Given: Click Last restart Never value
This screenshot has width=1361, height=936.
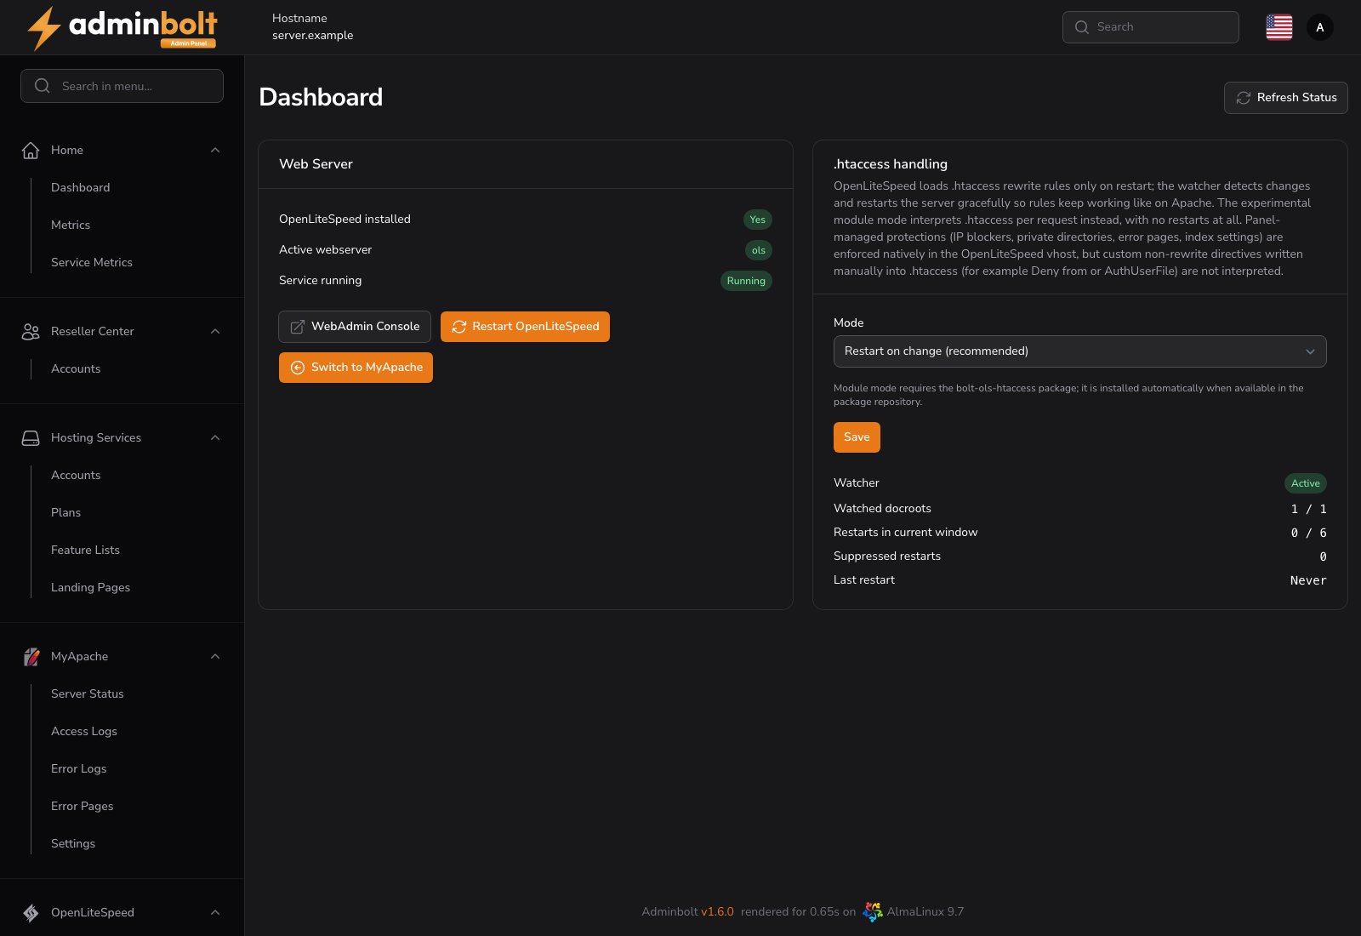Looking at the screenshot, I should tap(1308, 580).
